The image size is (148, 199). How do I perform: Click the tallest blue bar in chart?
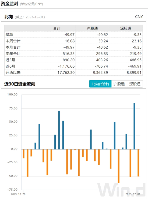[134, 126]
